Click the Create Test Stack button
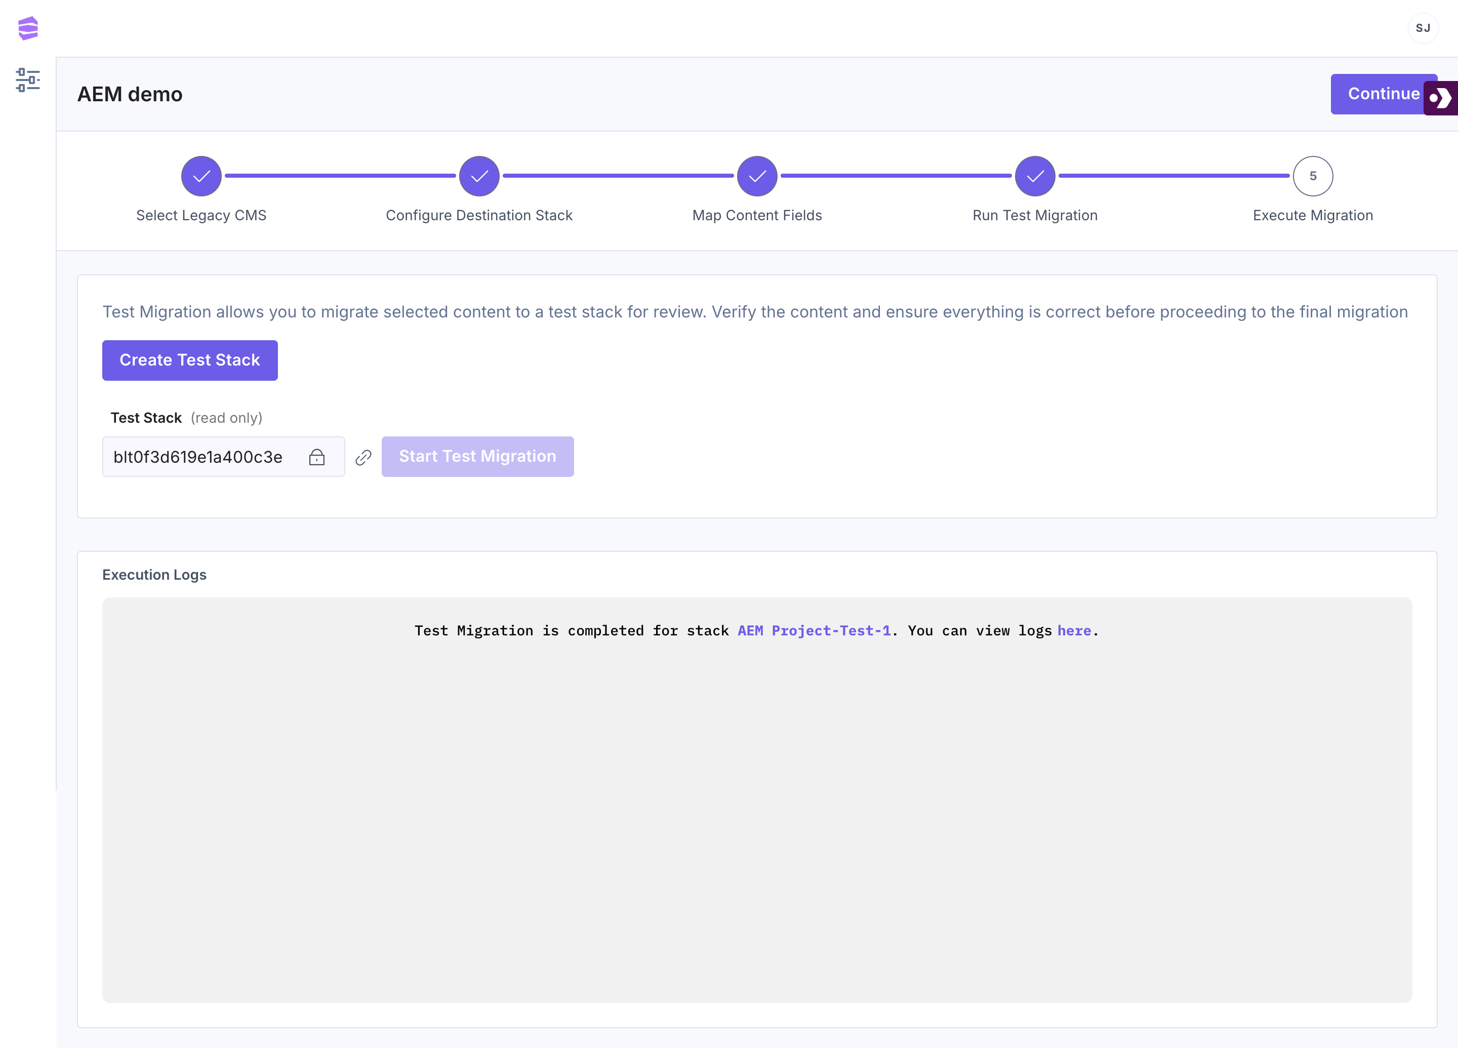 tap(190, 360)
